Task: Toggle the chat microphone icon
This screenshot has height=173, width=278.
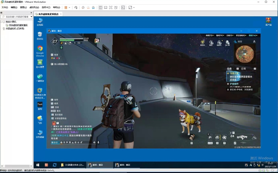Action: point(98,142)
